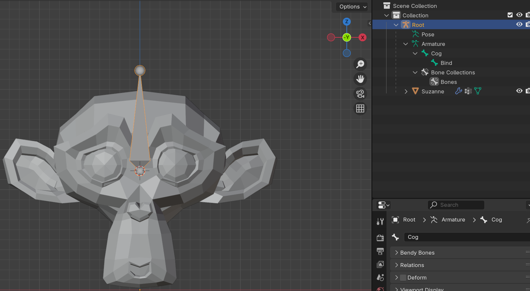Viewport: 530px width, 291px height.
Task: Expand the Deform panel arrow
Action: pyautogui.click(x=396, y=278)
